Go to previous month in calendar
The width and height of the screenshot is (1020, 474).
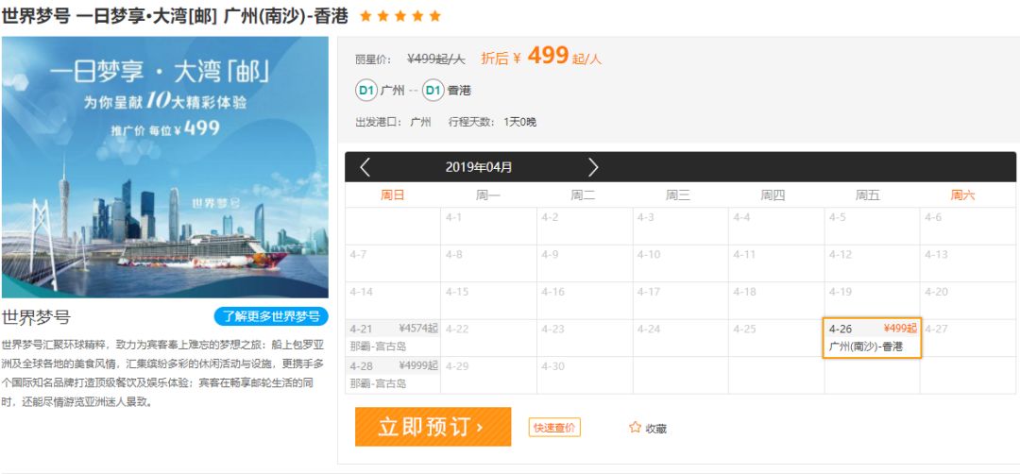pyautogui.click(x=365, y=167)
